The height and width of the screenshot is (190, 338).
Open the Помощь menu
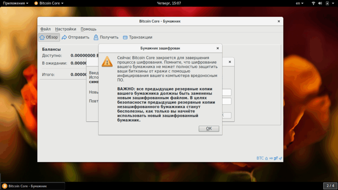[x=88, y=29]
